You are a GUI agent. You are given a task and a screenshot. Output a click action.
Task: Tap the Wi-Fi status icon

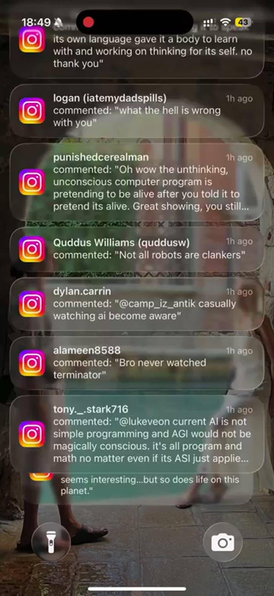pos(225,22)
